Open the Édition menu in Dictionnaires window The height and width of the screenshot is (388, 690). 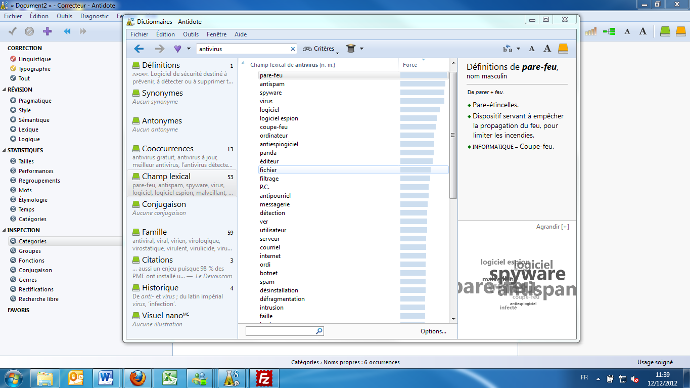[165, 34]
